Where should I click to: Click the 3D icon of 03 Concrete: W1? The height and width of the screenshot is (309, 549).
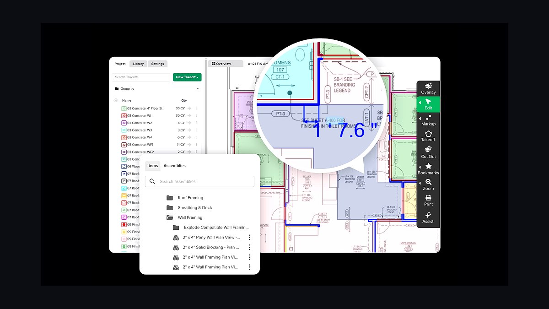pos(124,116)
